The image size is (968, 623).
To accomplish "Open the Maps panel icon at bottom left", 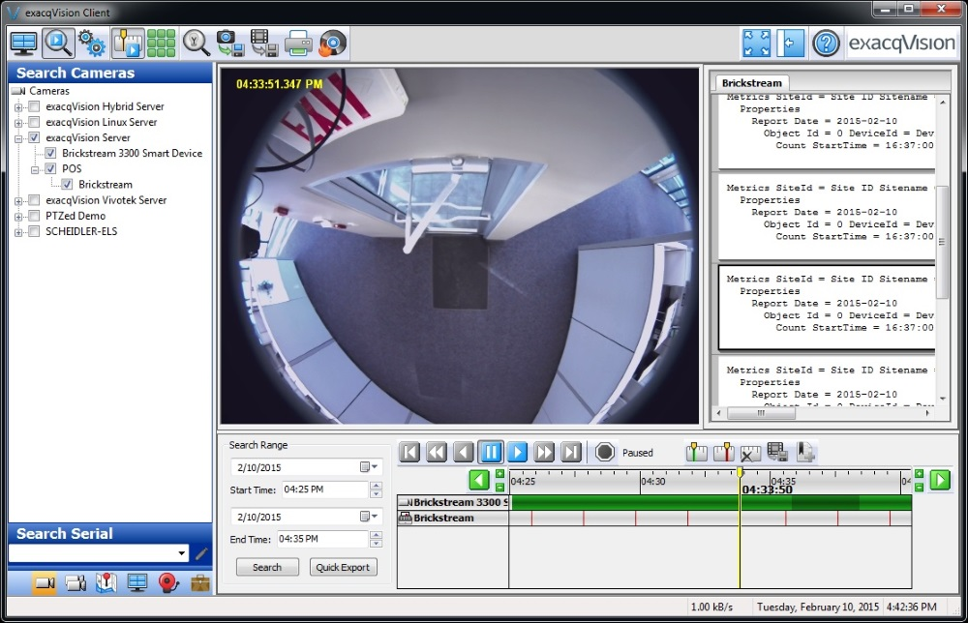I will click(106, 583).
